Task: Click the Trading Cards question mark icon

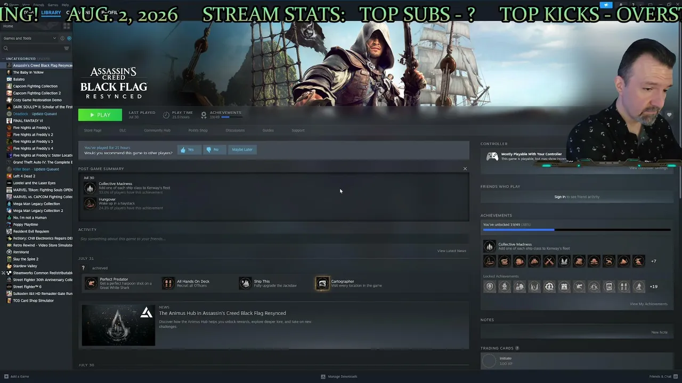Action: point(517,348)
